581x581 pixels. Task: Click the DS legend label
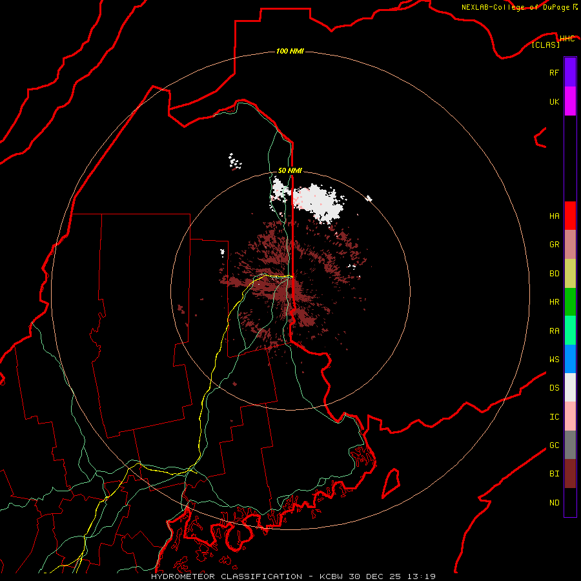click(x=554, y=388)
